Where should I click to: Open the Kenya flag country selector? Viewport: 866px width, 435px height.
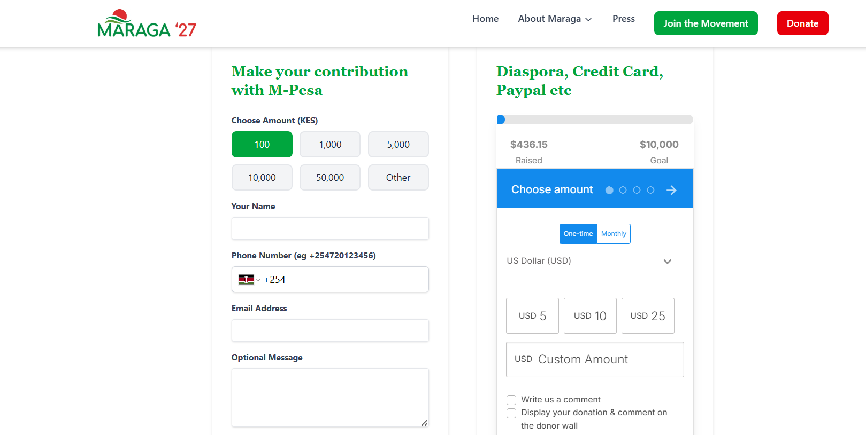pos(249,280)
